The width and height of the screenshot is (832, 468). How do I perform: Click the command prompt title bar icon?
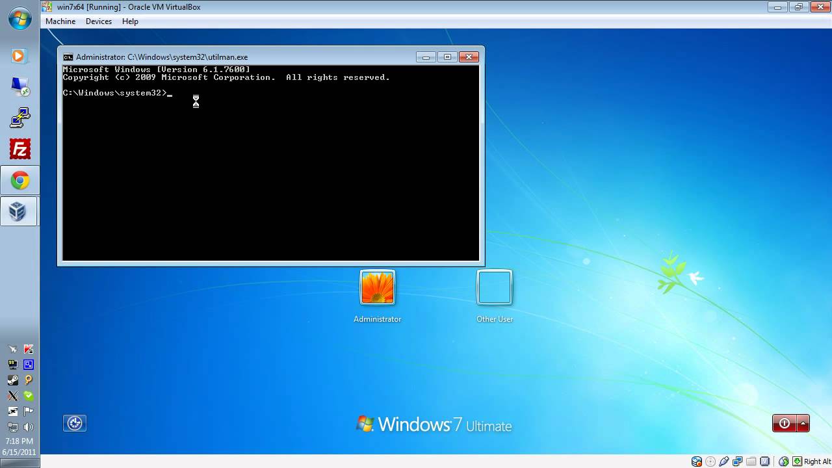[x=68, y=57]
